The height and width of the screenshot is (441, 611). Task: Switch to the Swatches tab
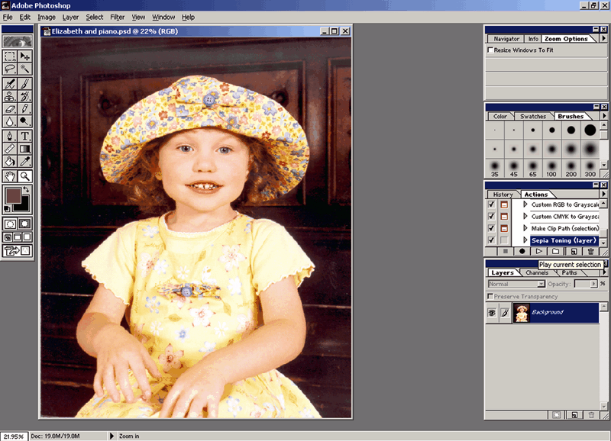(532, 117)
